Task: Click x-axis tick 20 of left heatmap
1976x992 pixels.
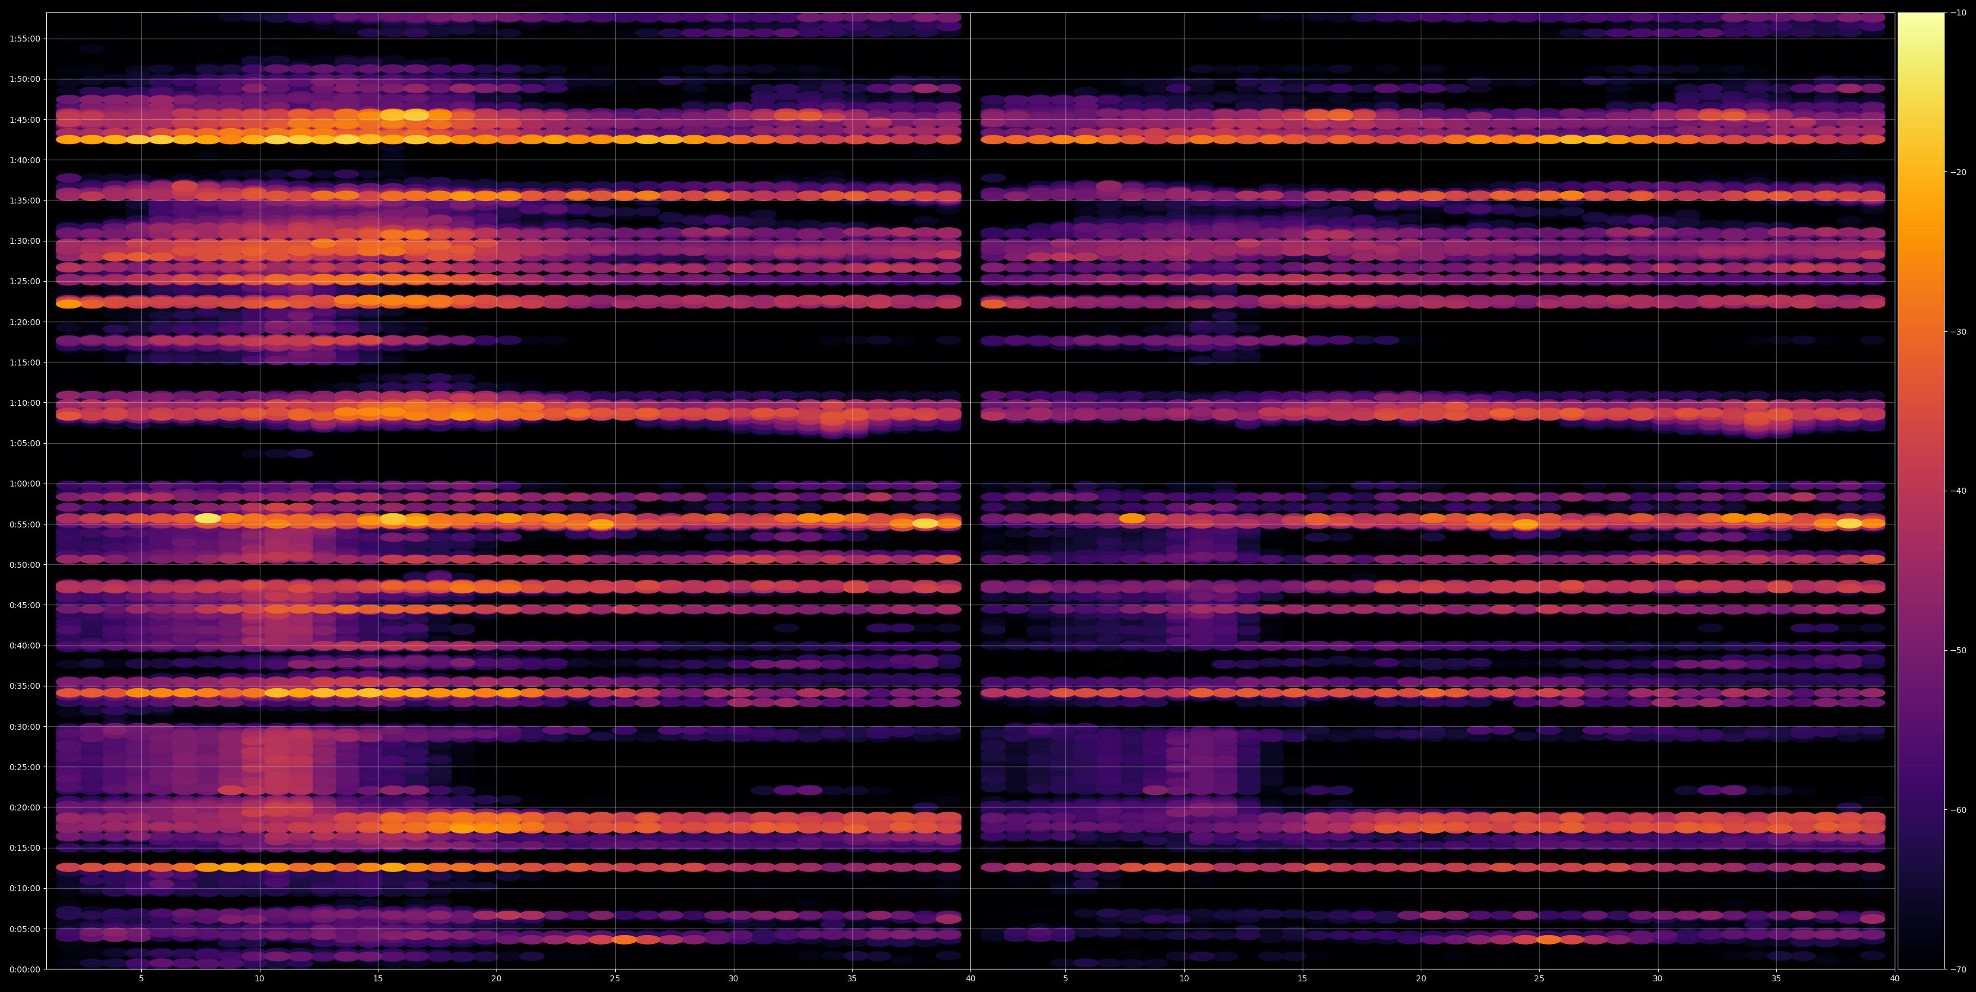Action: [x=497, y=979]
